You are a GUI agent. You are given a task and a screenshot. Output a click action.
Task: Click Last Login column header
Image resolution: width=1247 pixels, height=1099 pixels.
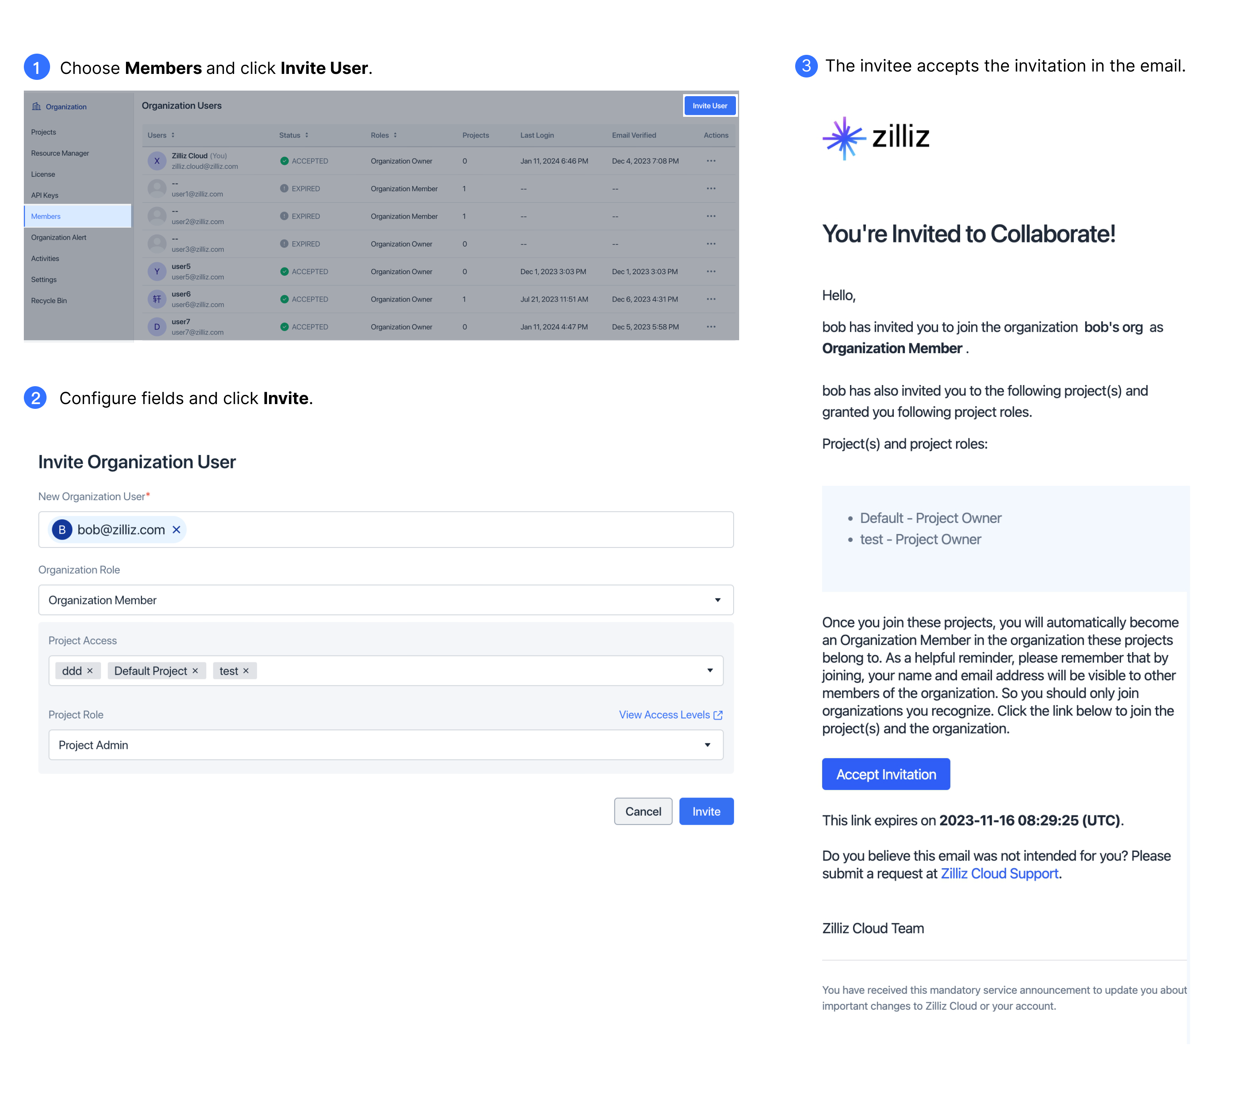coord(537,135)
